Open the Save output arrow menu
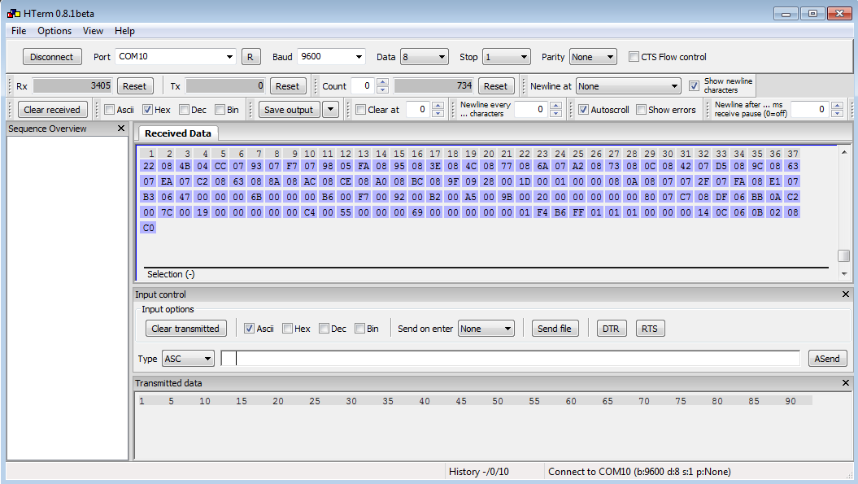The image size is (858, 484). pyautogui.click(x=330, y=110)
